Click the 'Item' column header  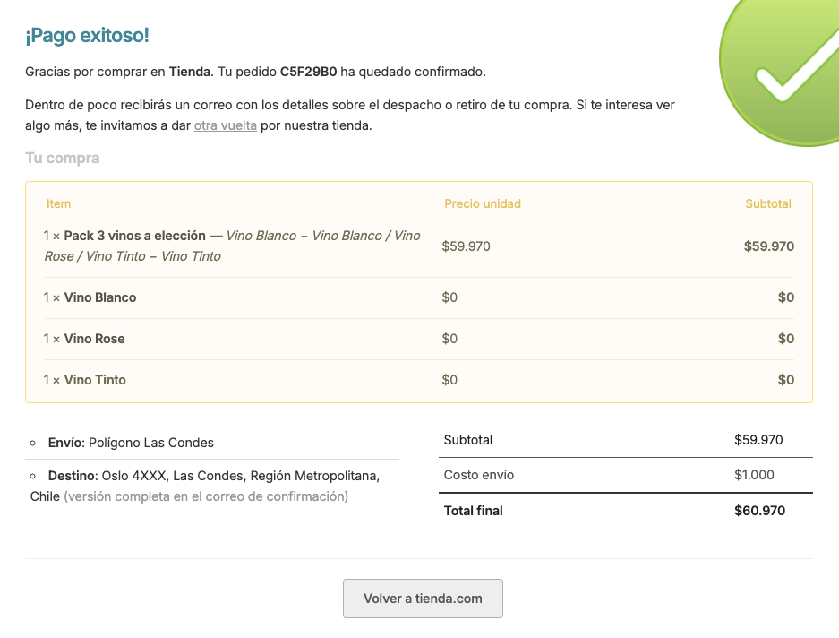[x=58, y=203]
